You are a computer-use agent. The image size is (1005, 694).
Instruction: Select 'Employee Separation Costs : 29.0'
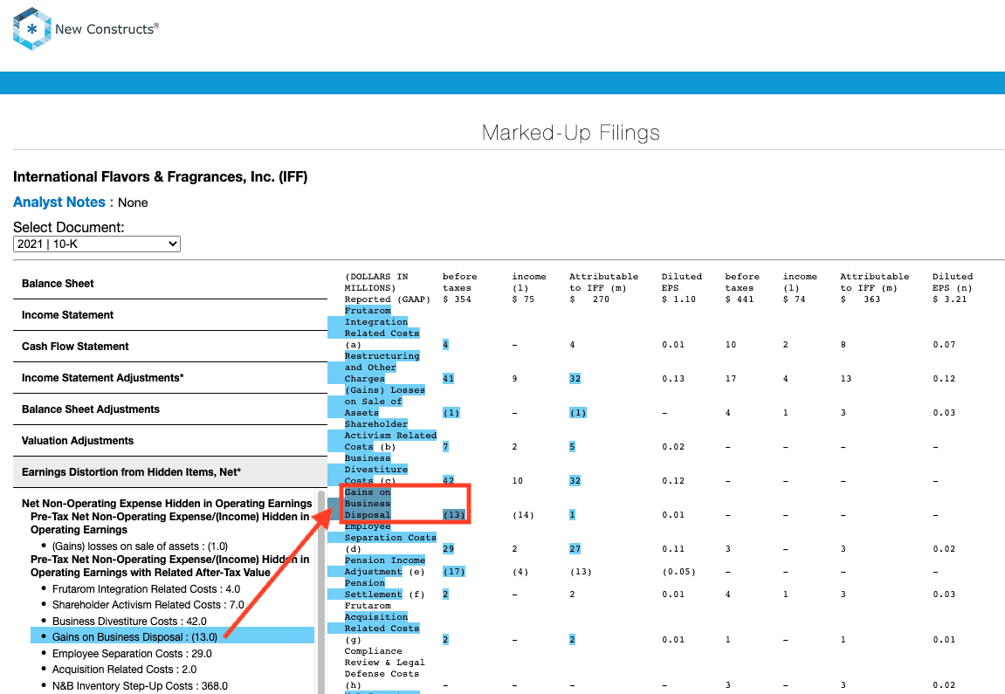click(132, 654)
